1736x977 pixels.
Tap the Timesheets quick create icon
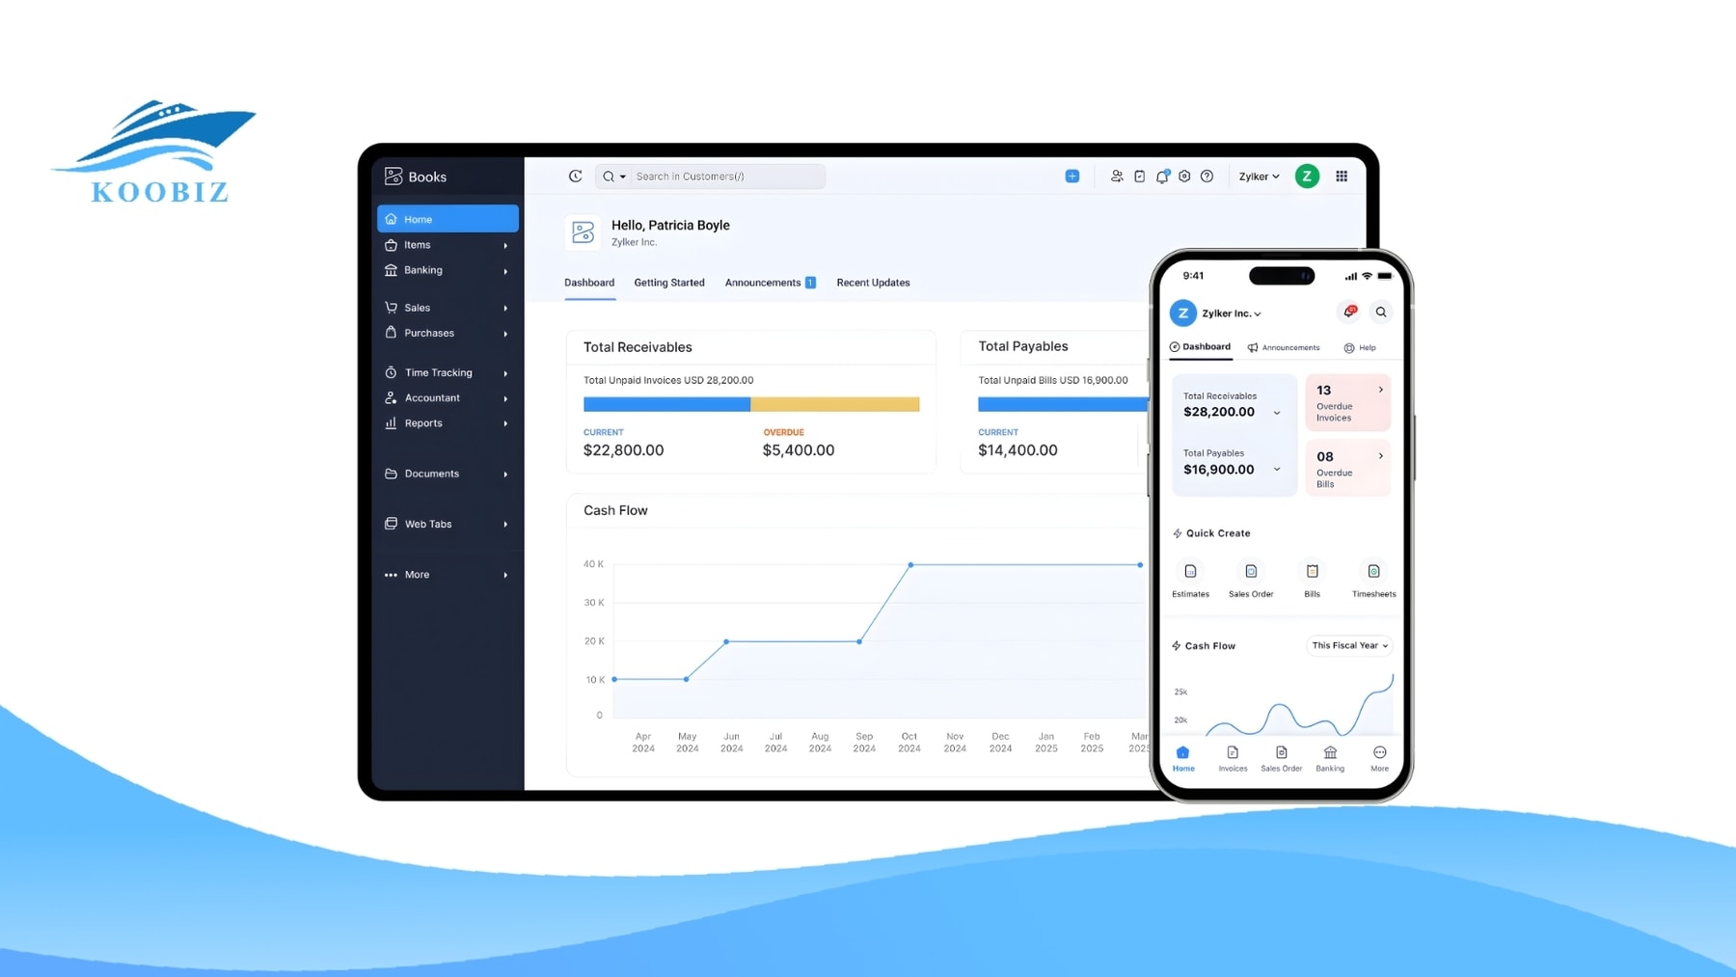coord(1373,572)
